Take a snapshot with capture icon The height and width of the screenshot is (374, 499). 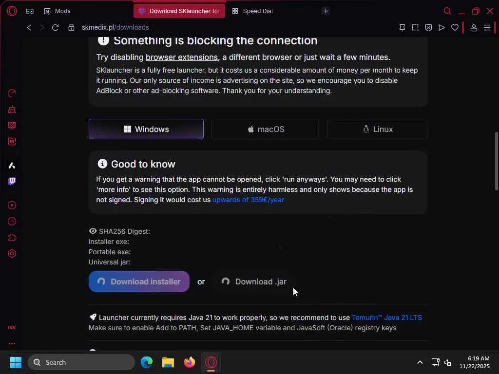[415, 28]
